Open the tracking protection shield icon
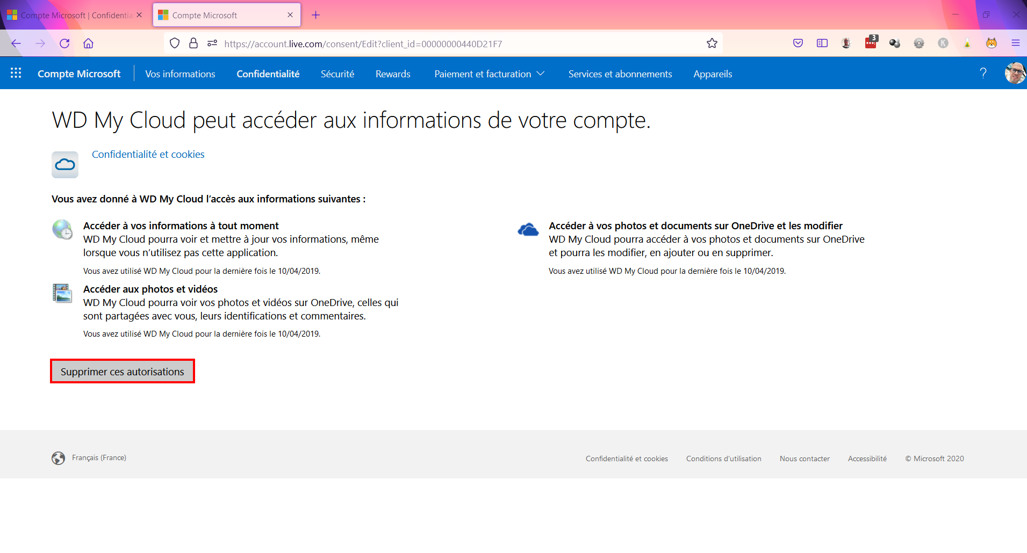The width and height of the screenshot is (1027, 553). pos(175,43)
